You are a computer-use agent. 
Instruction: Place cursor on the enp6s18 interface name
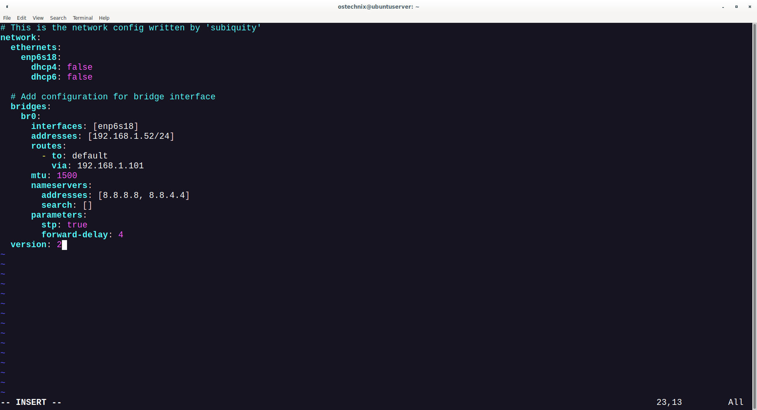coord(39,57)
